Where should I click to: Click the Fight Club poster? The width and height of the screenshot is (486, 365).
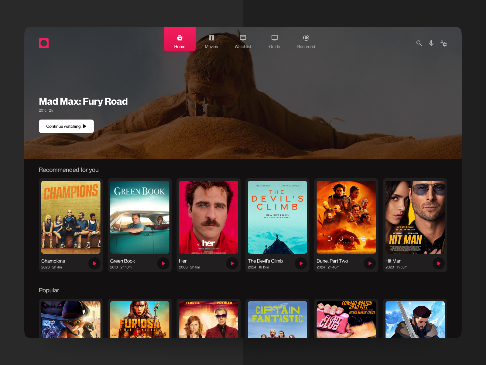[x=346, y=319]
